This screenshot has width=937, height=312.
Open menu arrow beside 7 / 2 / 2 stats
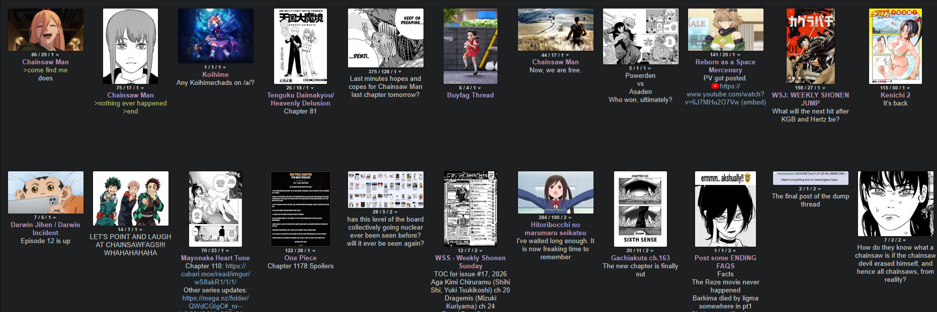click(904, 240)
